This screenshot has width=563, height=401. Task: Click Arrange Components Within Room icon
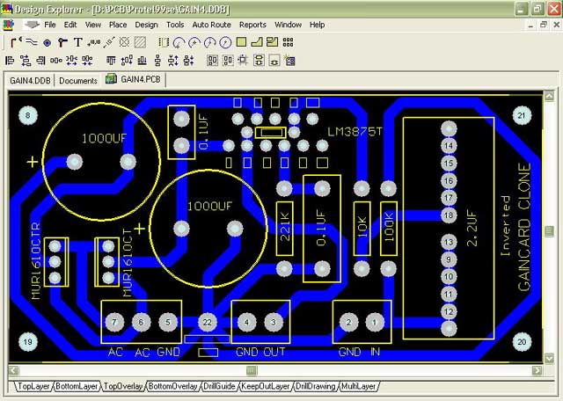212,61
